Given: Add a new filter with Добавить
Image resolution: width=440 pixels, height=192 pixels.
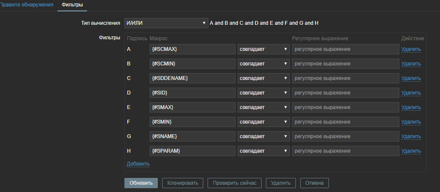Looking at the screenshot, I should tap(138, 164).
